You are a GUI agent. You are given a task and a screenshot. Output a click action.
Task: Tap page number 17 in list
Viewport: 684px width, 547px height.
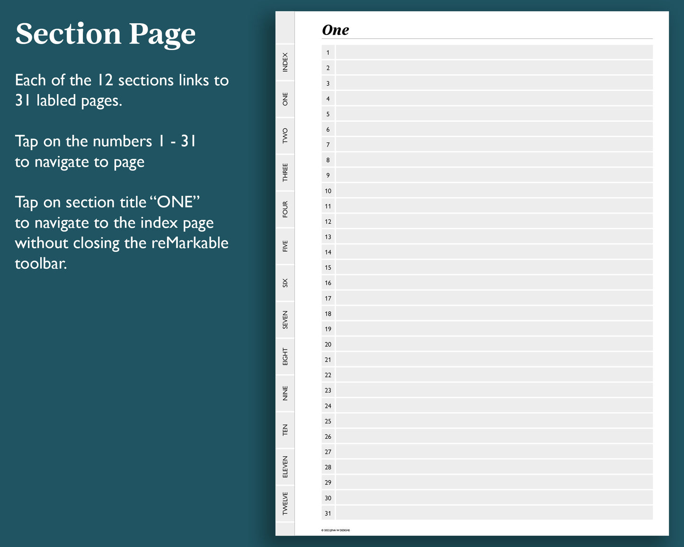tap(328, 299)
